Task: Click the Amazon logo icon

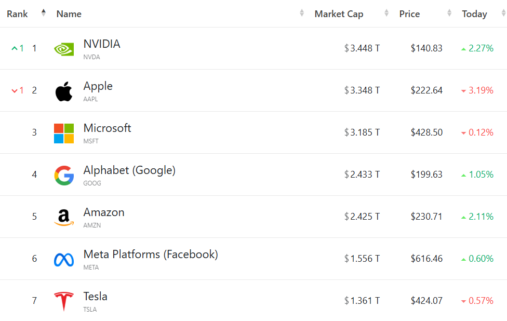Action: (64, 217)
